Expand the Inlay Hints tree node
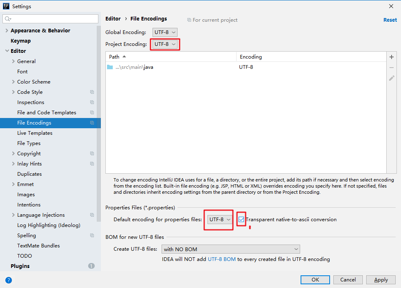The image size is (401, 288). click(x=13, y=163)
